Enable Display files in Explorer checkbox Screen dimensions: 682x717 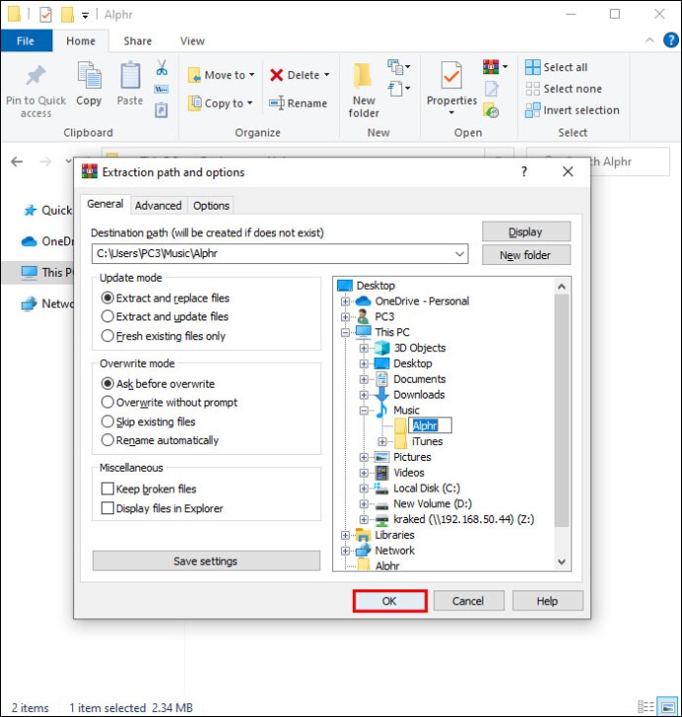coord(108,508)
